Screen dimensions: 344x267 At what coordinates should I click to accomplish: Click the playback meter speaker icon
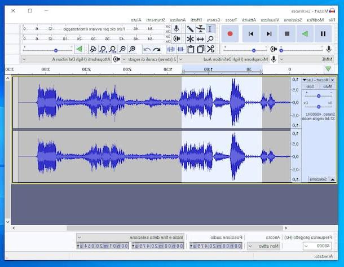(x=177, y=39)
